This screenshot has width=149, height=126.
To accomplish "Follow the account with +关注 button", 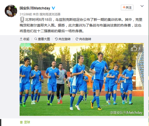I will click(x=127, y=7).
